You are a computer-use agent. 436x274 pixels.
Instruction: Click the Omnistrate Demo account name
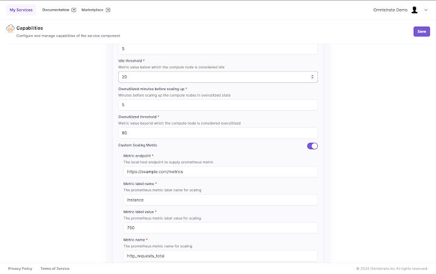pos(391,10)
